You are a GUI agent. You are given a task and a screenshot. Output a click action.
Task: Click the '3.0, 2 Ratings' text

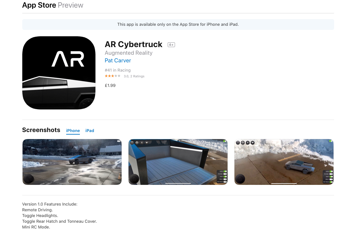coord(134,76)
